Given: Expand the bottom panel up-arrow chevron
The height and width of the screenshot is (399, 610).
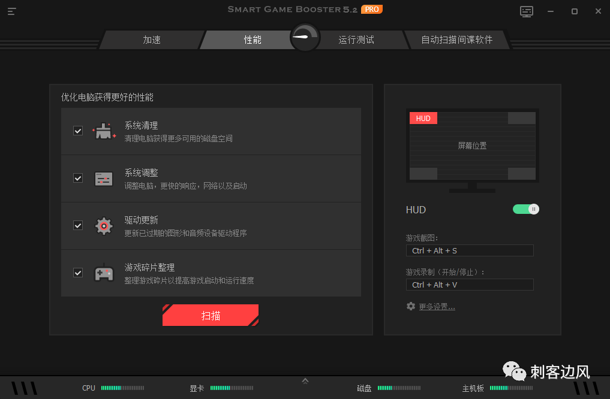Looking at the screenshot, I should (x=305, y=381).
